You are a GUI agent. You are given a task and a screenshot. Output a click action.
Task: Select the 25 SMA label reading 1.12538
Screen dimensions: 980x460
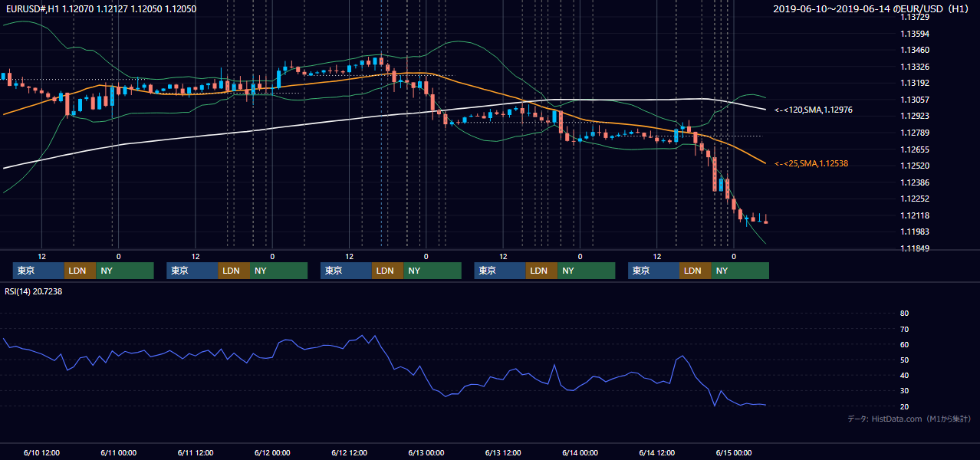point(811,163)
